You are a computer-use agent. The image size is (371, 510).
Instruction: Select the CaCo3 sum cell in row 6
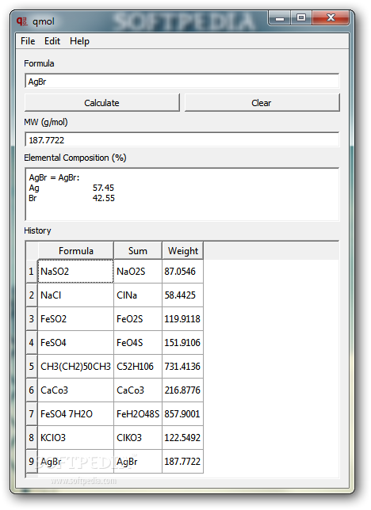point(138,390)
